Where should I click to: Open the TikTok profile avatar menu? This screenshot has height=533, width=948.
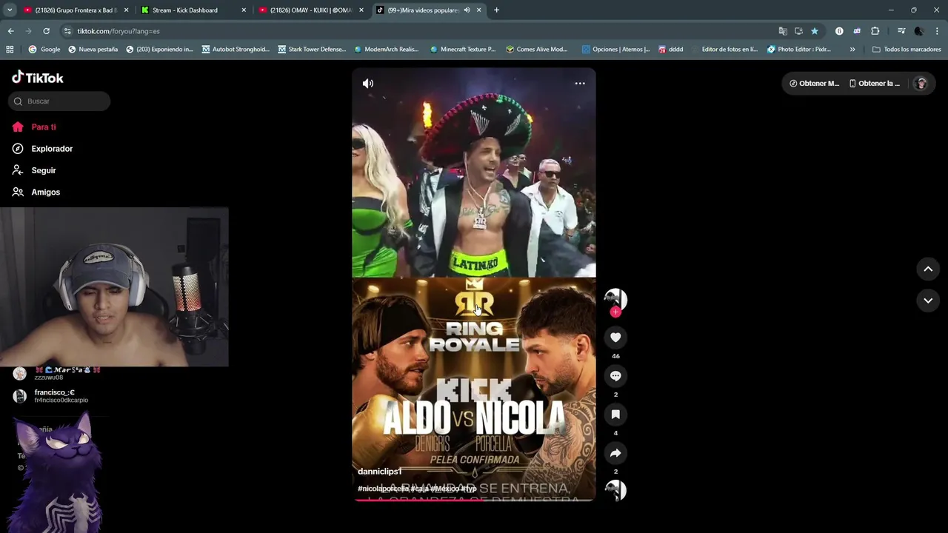click(921, 84)
